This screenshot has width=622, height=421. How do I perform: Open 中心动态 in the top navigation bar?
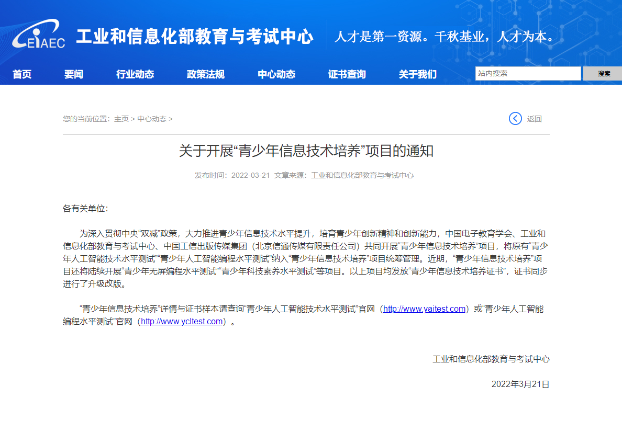276,74
